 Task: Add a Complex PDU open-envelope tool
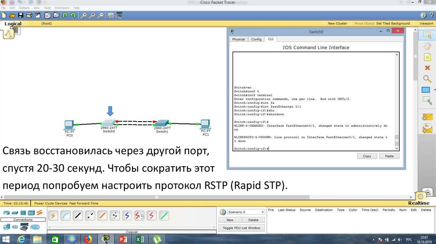point(427,128)
